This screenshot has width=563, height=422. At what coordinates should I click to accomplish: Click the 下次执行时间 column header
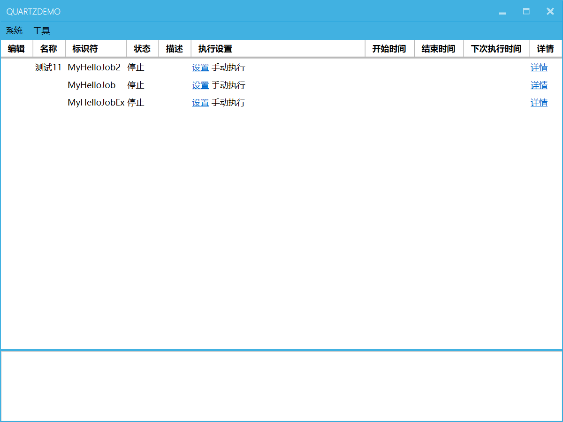496,49
